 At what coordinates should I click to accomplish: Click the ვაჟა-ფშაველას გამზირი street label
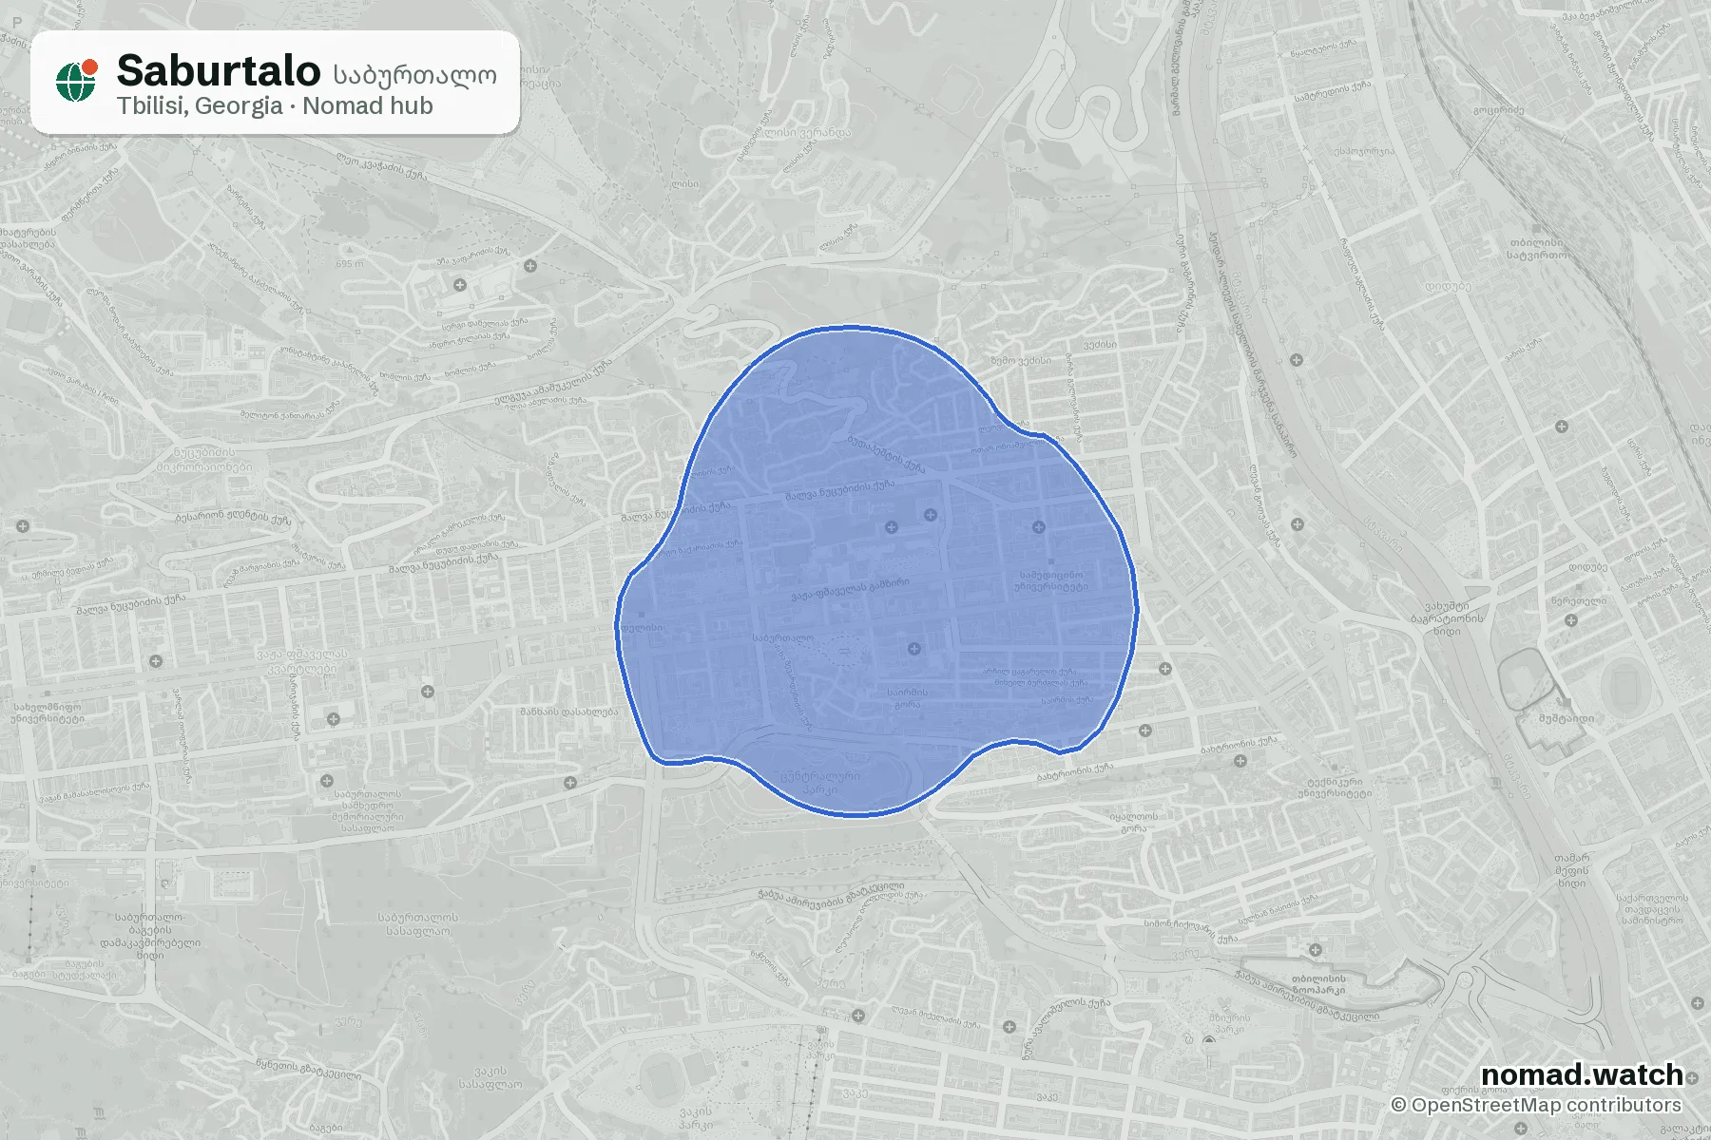[x=850, y=590]
